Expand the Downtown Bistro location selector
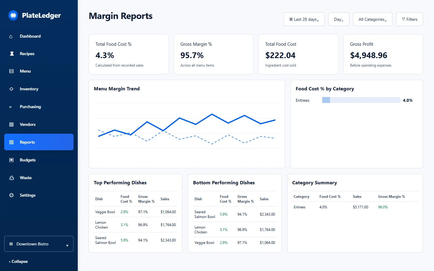Viewport: 434px width, 271px height. click(39, 244)
